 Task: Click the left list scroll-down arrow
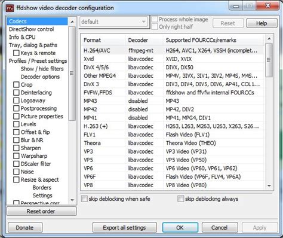pos(72,200)
